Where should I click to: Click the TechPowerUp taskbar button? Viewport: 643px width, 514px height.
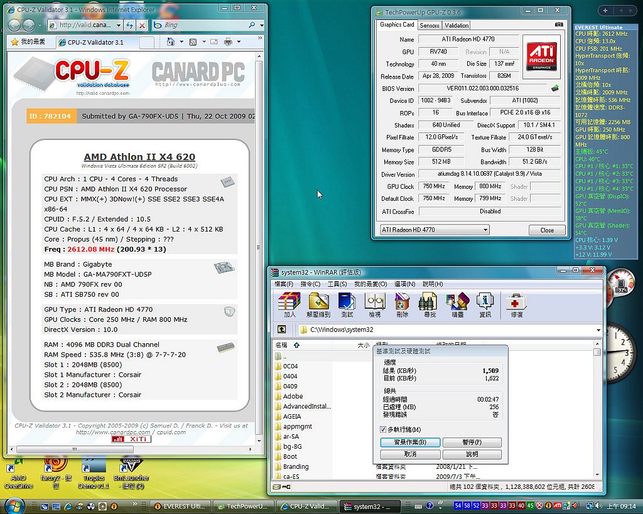244,506
